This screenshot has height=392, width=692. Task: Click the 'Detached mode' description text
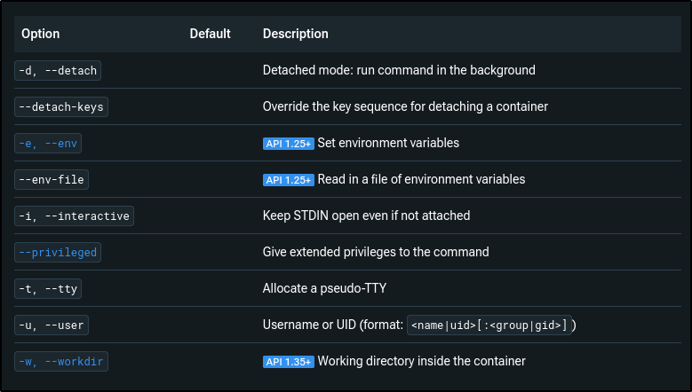pyautogui.click(x=399, y=70)
